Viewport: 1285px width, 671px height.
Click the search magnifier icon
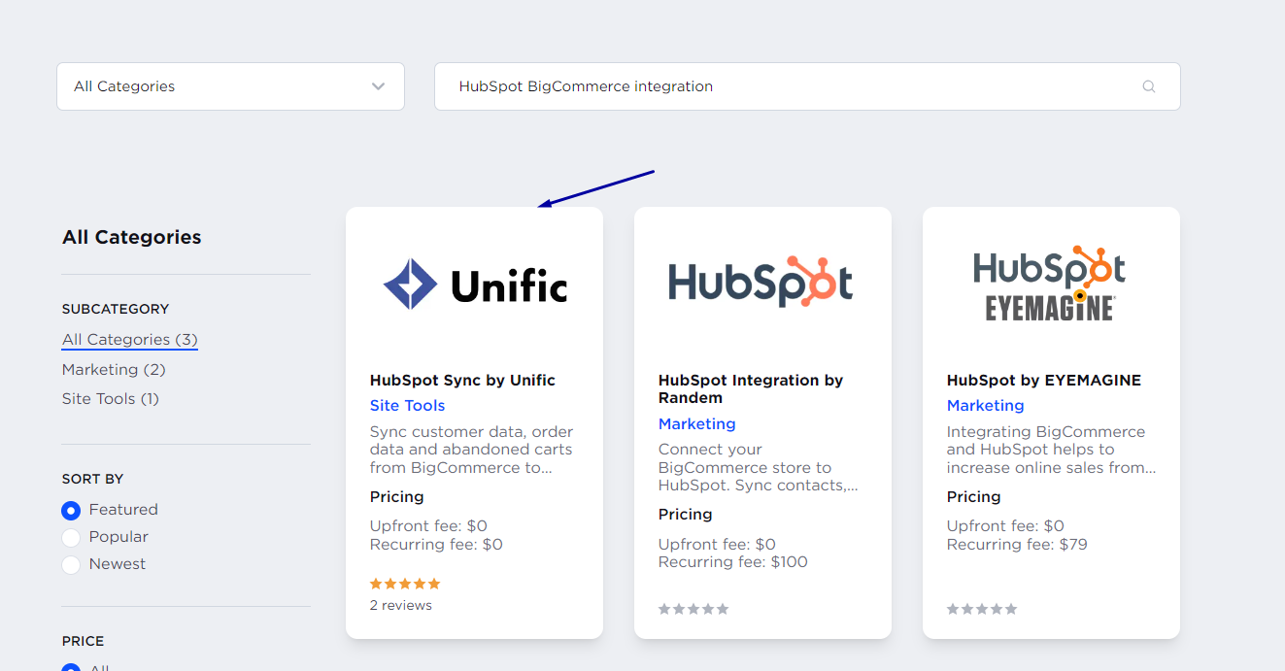1149,86
